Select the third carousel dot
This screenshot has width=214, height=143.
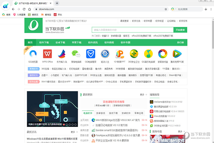(x=70, y=124)
